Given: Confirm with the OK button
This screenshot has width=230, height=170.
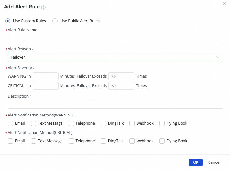Looking at the screenshot, I should coord(196,162).
